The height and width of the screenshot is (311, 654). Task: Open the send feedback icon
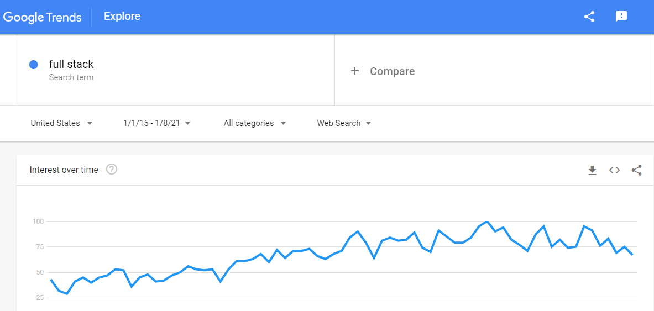[x=621, y=17]
